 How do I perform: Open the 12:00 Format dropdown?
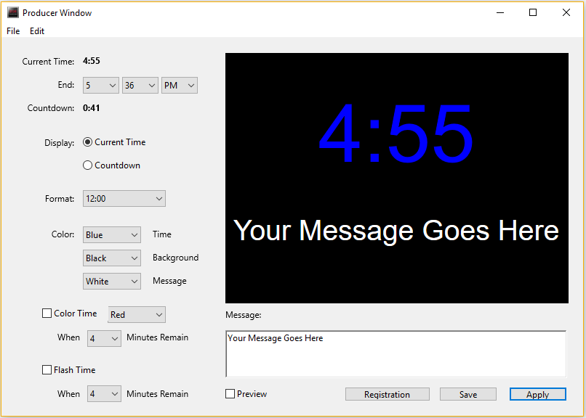124,198
